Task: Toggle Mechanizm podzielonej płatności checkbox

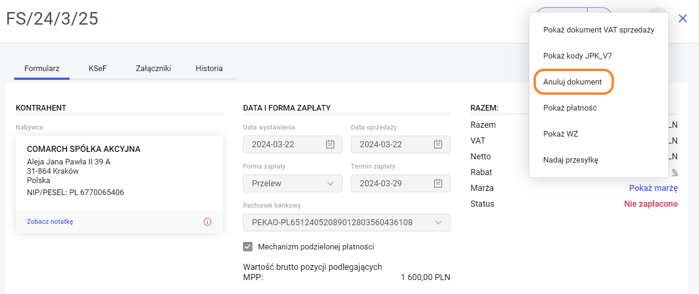Action: [x=248, y=247]
